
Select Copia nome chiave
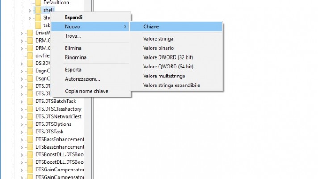(x=90, y=91)
